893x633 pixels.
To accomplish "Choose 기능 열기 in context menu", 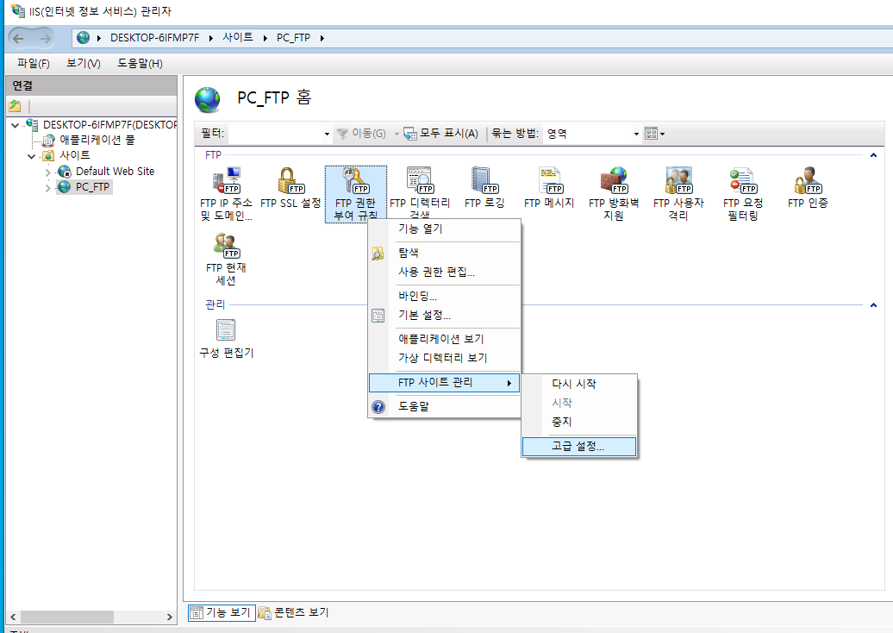I will click(444, 229).
